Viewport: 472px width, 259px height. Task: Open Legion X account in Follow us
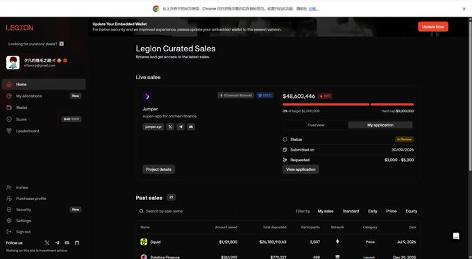point(47,243)
